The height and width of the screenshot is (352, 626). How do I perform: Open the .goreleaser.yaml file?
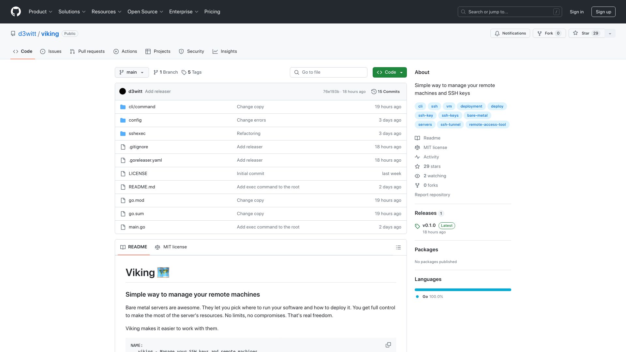pyautogui.click(x=145, y=160)
